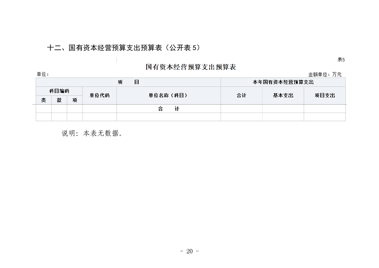Click the 项 sub-header under 科目编码
Viewport: 379px width, 268px height.
(75, 100)
